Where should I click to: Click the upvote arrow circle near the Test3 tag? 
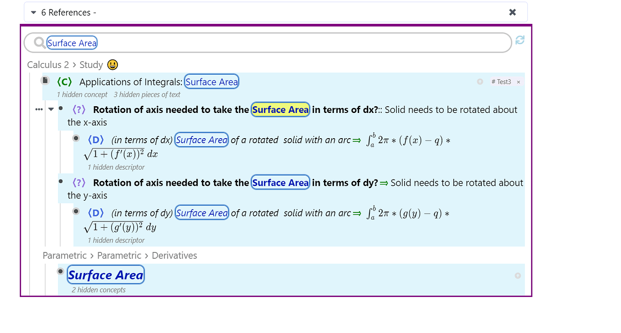(x=480, y=82)
